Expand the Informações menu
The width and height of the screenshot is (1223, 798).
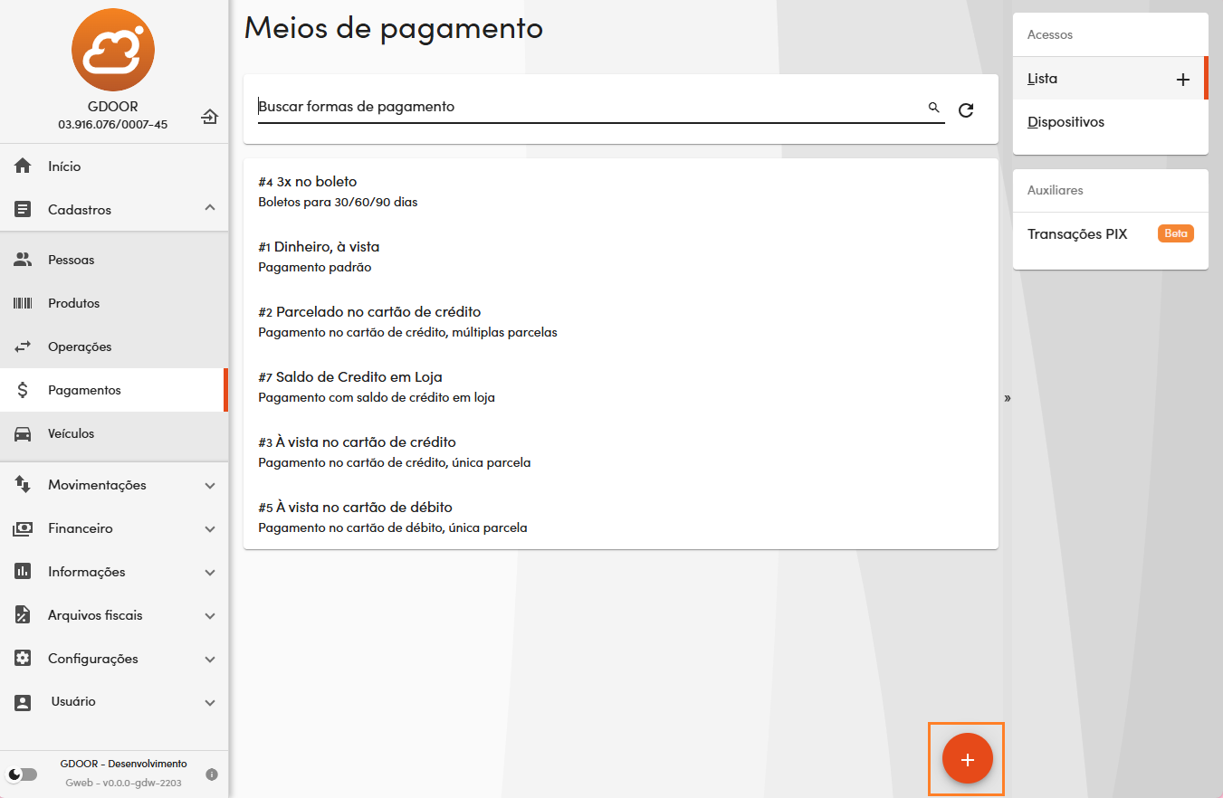210,573
